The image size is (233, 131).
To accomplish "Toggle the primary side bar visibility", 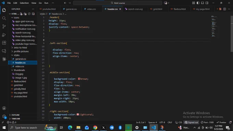I will [198, 3].
